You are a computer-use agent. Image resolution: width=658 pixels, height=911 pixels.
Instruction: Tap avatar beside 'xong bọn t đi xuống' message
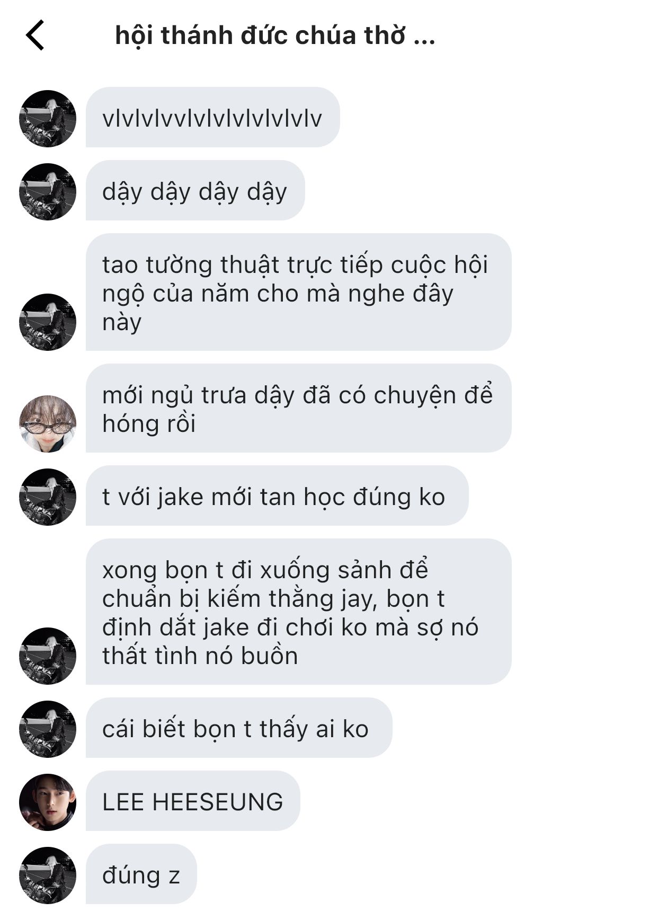[48, 656]
